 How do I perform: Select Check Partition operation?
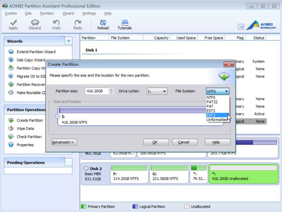pyautogui.click(x=29, y=137)
